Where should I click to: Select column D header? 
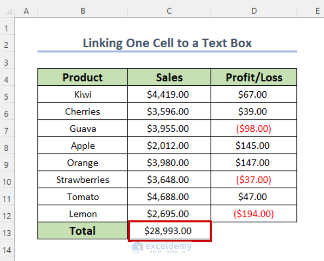254,11
